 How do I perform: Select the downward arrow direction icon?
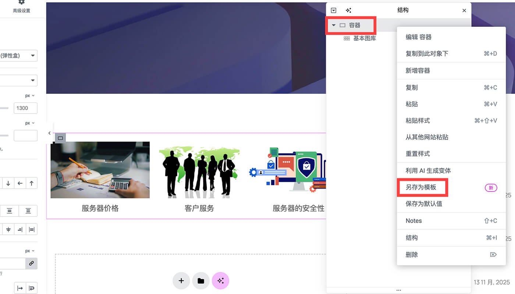(x=8, y=183)
